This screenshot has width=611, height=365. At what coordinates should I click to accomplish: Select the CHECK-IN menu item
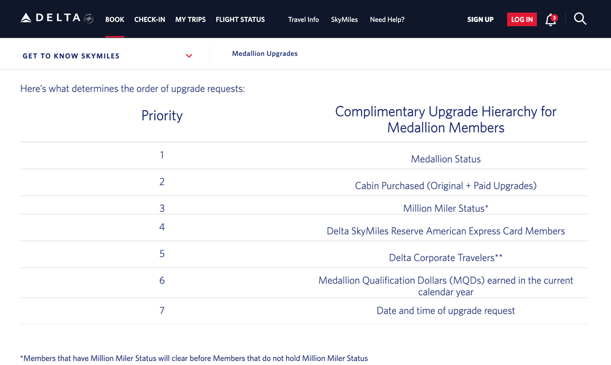[149, 19]
